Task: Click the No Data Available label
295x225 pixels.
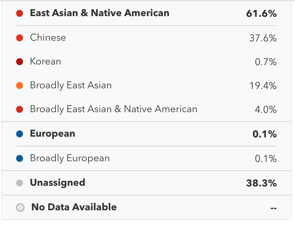Action: pyautogui.click(x=74, y=207)
